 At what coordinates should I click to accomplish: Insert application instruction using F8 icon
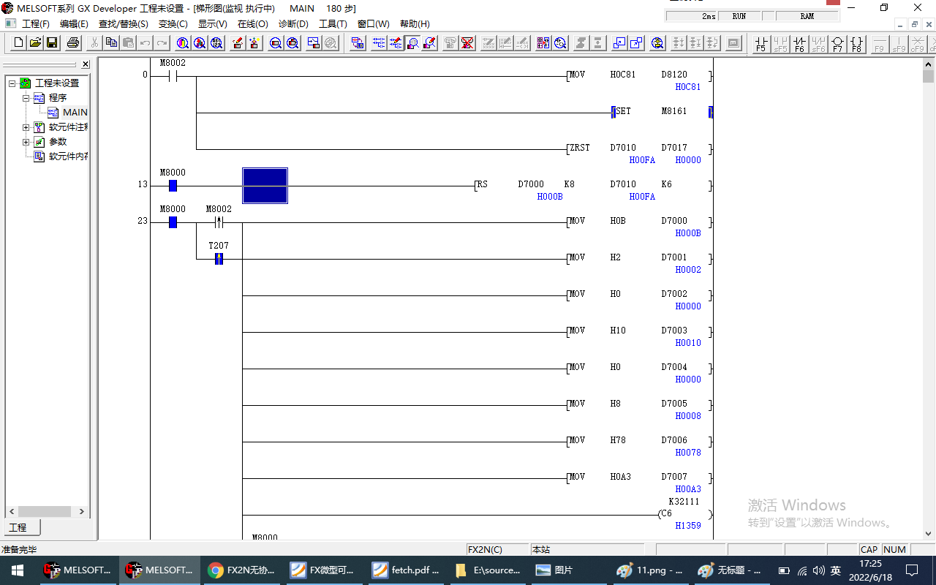click(856, 44)
